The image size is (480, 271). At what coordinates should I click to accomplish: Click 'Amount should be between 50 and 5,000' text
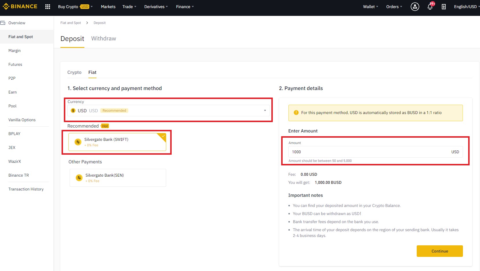tap(320, 161)
